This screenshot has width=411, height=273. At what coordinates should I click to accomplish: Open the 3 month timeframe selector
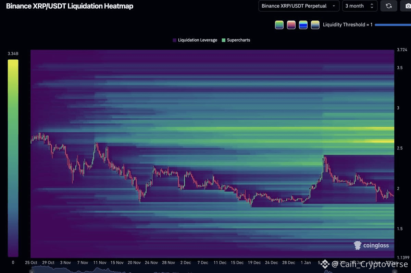coord(359,6)
